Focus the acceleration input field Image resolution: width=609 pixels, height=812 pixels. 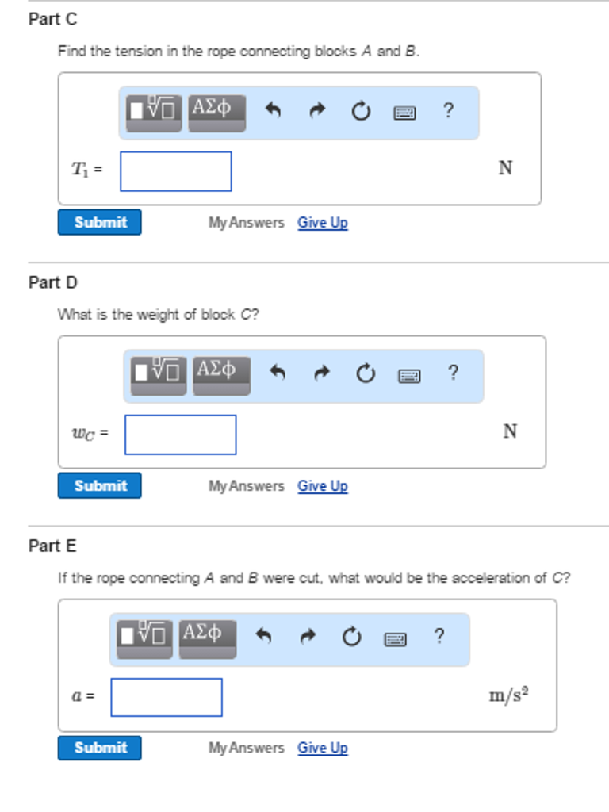coord(167,697)
